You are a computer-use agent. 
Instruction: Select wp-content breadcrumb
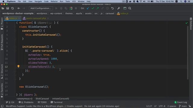point(56,13)
